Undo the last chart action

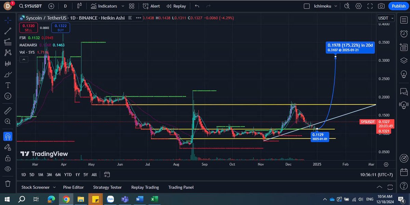click(197, 6)
